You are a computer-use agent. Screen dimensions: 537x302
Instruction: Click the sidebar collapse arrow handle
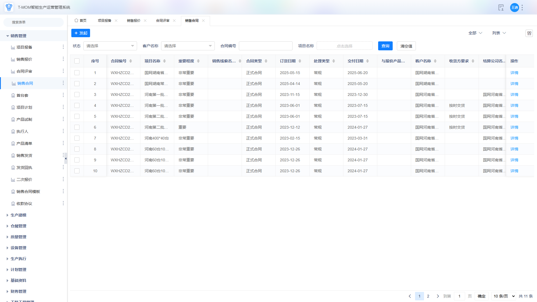[x=66, y=159]
